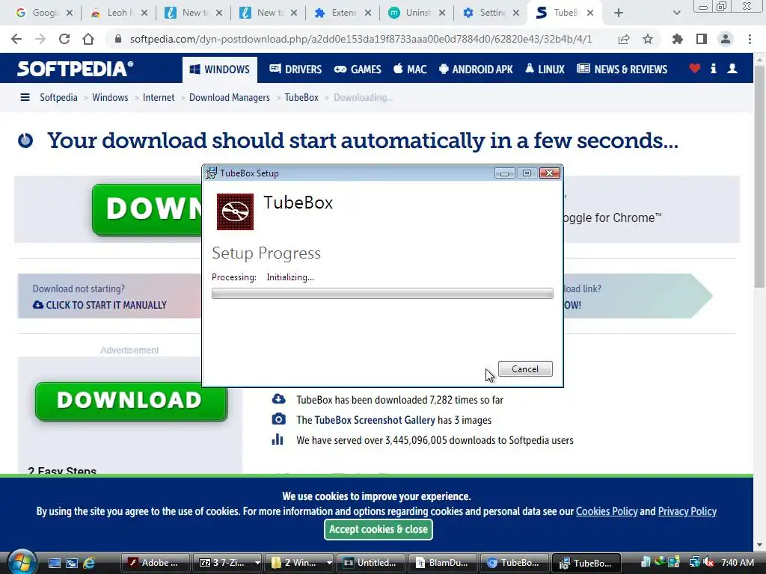Open the Games section
Image resolution: width=766 pixels, height=574 pixels.
(x=358, y=70)
